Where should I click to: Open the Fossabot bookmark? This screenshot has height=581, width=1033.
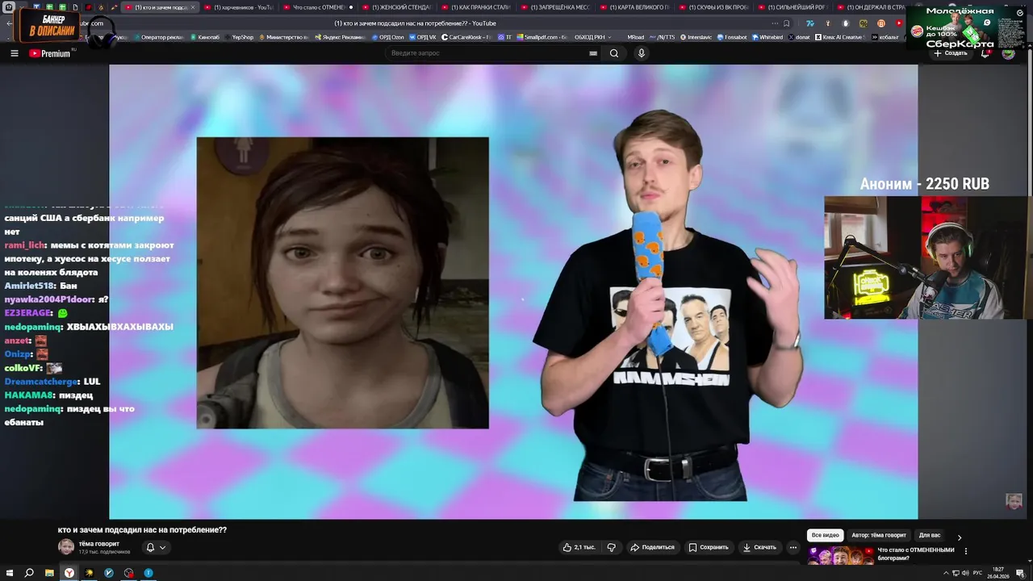click(732, 37)
